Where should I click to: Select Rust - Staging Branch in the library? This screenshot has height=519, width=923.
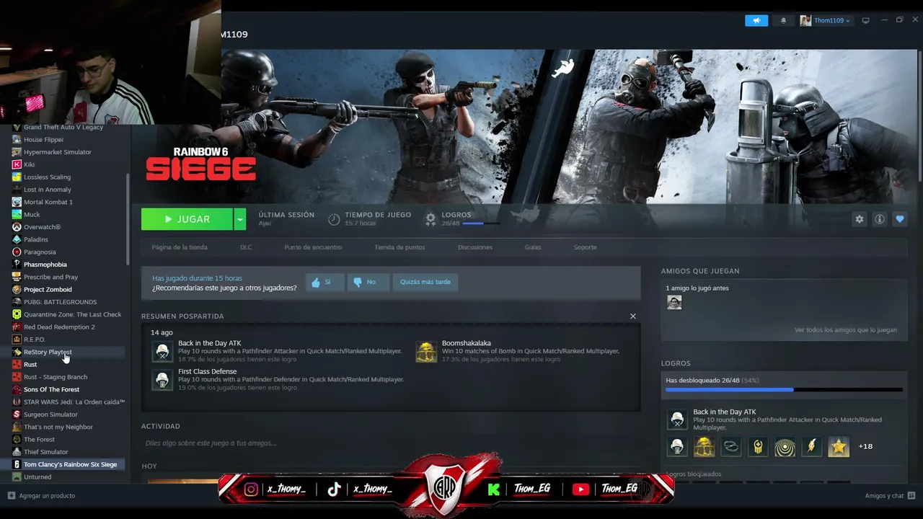[x=56, y=377]
